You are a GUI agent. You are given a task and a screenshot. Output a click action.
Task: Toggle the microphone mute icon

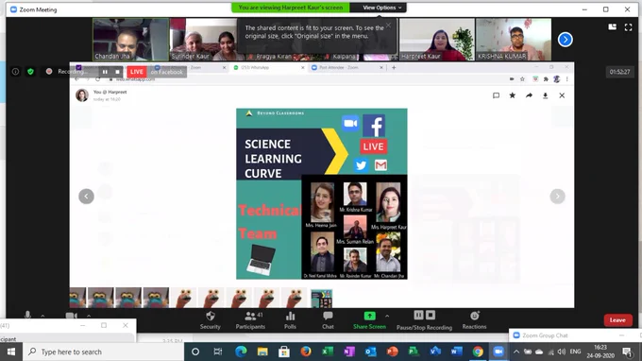[x=27, y=315]
